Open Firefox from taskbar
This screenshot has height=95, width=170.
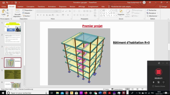pyautogui.click(x=86, y=93)
